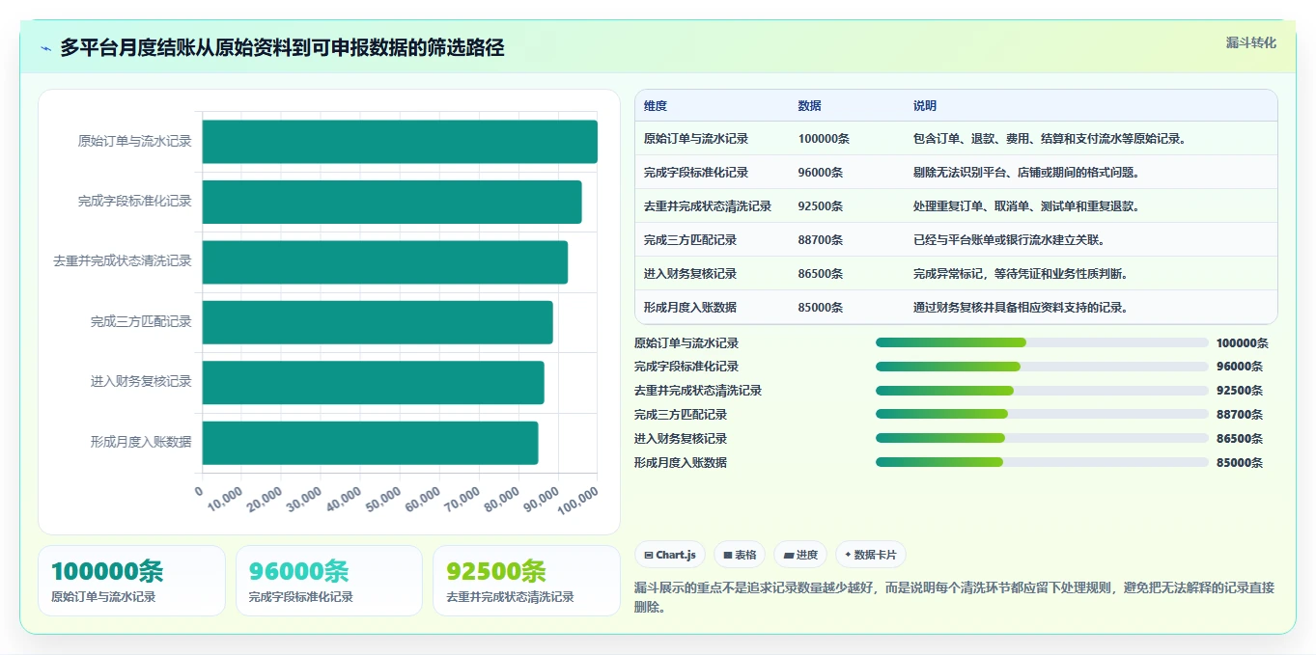Click the table value 88700条
The width and height of the screenshot is (1316, 655).
coord(821,240)
